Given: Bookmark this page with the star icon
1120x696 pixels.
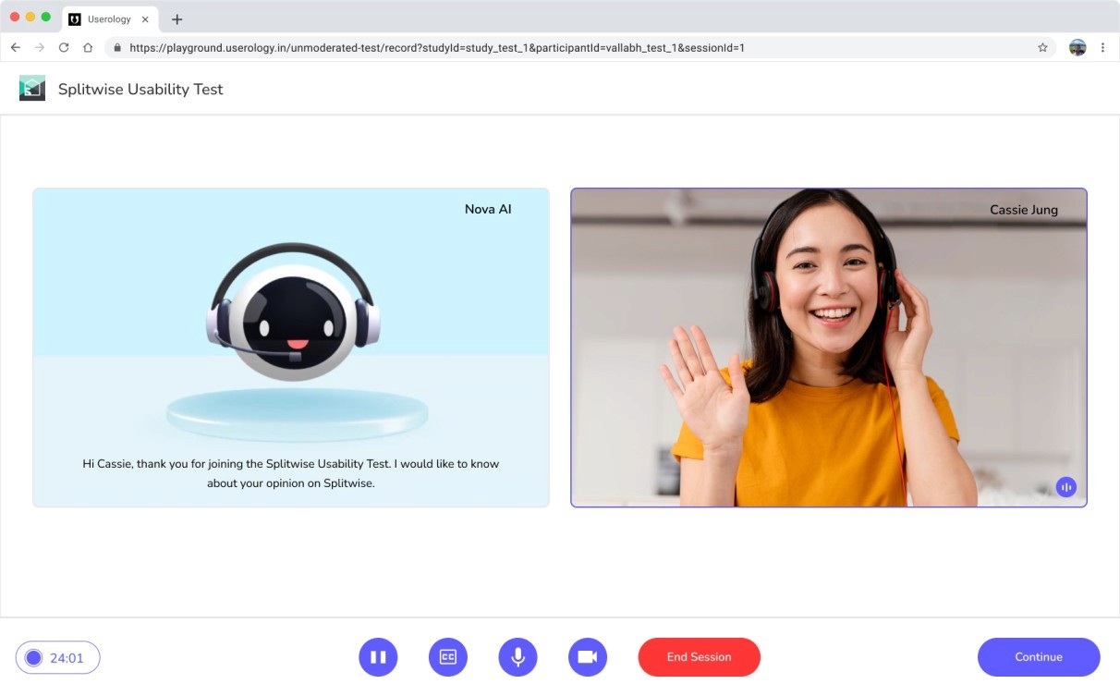Looking at the screenshot, I should [1042, 47].
